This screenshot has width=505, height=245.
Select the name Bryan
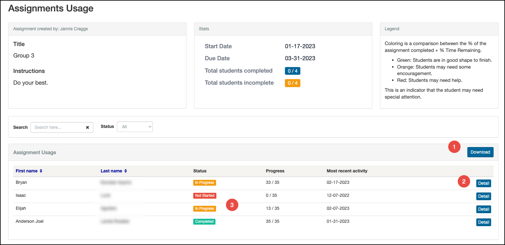point(21,182)
